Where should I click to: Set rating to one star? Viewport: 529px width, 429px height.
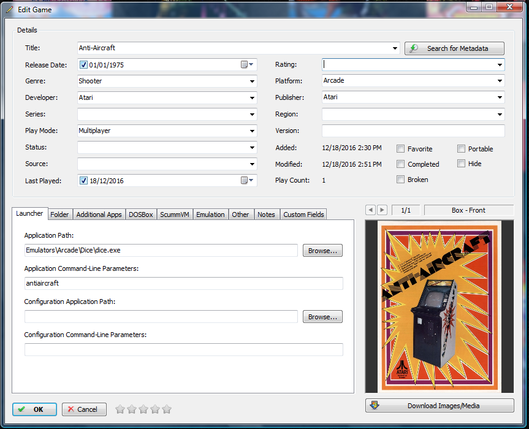pyautogui.click(x=120, y=409)
